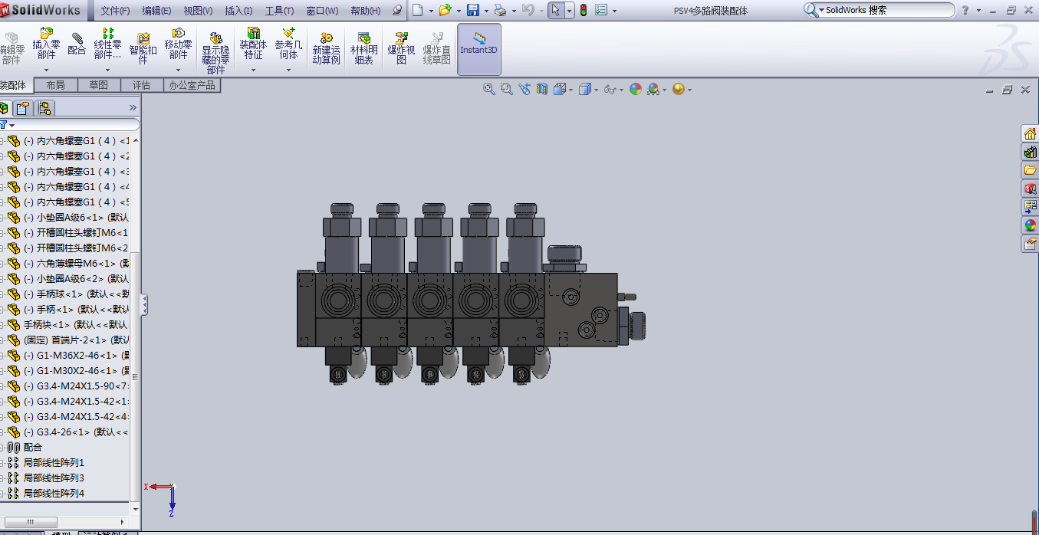The width and height of the screenshot is (1039, 535).
Task: Open dropdown under Assembly Features (装配体特征)
Action: pos(253,70)
